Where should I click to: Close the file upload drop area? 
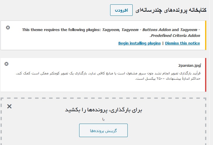(x=9, y=106)
